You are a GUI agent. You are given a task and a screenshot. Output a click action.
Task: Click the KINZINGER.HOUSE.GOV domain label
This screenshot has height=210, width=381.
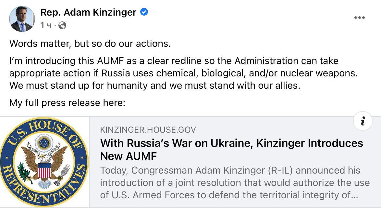tap(148, 130)
